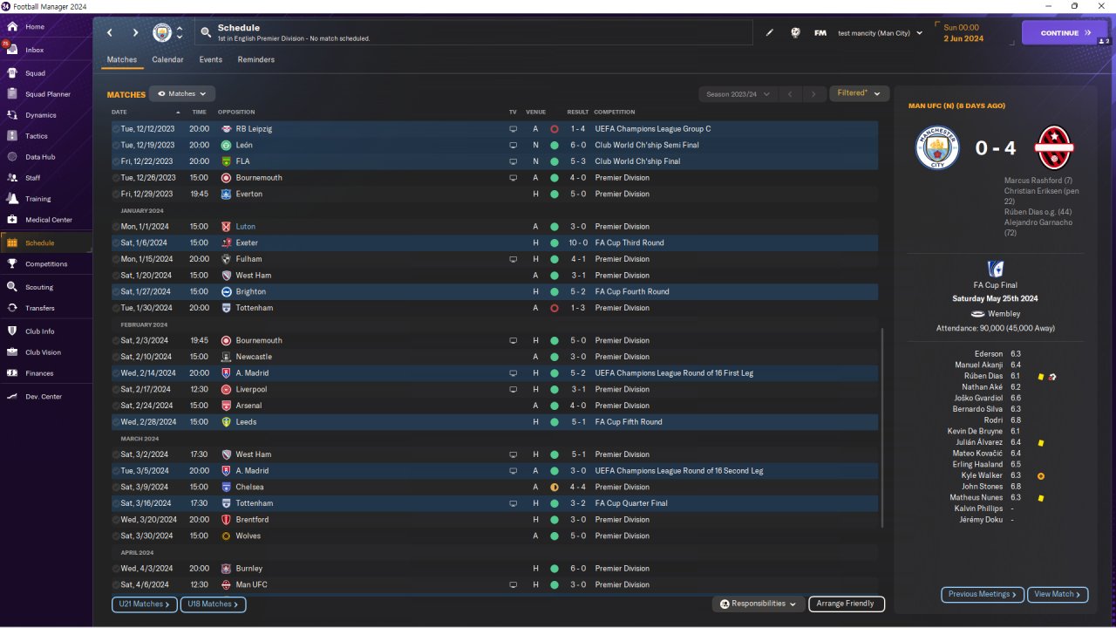Open the Inbox icon in the sidebar
This screenshot has width=1116, height=628.
click(12, 50)
